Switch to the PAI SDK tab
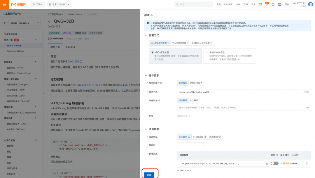 (71, 47)
